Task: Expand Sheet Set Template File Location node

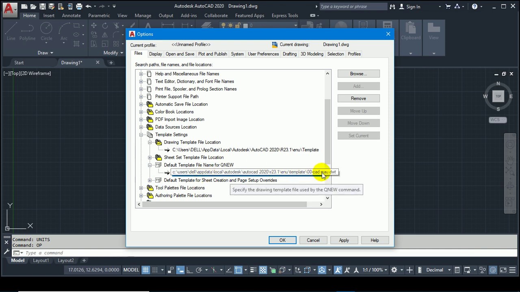Action: [x=150, y=157]
